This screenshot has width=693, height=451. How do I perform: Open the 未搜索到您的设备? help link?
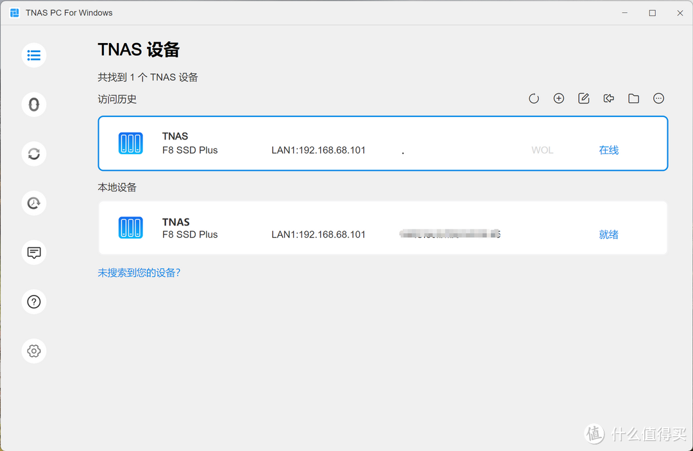pos(139,272)
